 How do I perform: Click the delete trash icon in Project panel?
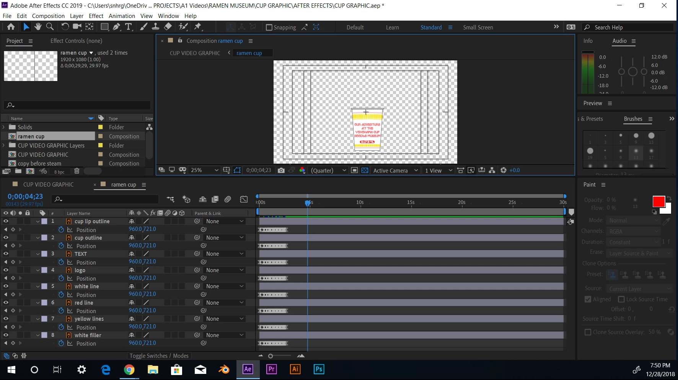(77, 171)
